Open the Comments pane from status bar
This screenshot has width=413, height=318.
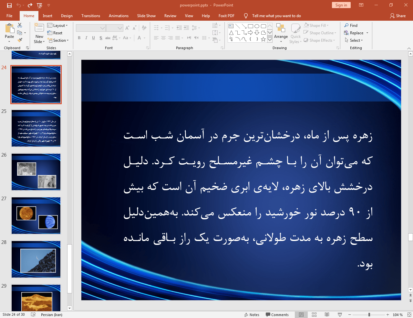click(277, 315)
